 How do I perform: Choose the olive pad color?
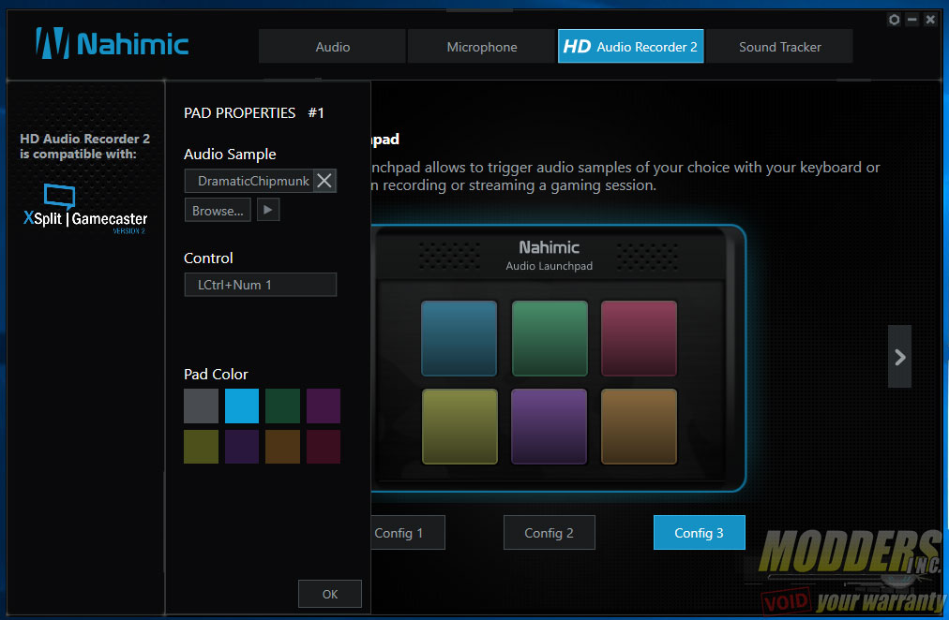[x=201, y=447]
